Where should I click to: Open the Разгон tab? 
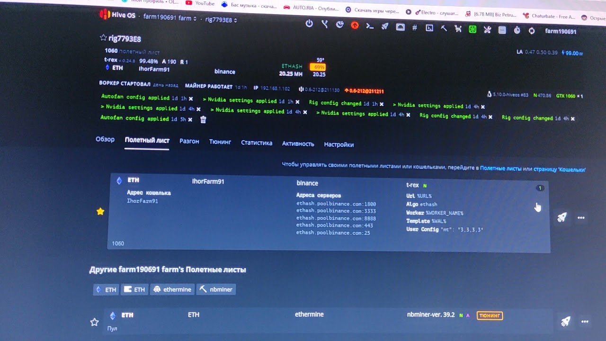[x=189, y=141]
